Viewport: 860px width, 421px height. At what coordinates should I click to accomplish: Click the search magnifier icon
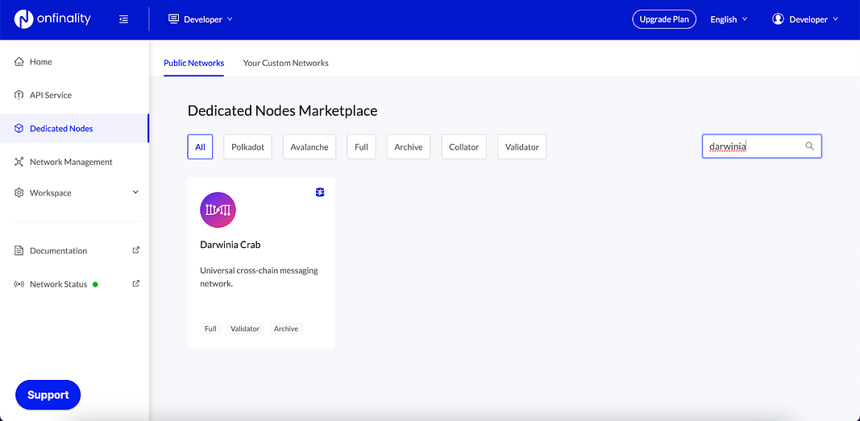click(x=809, y=147)
